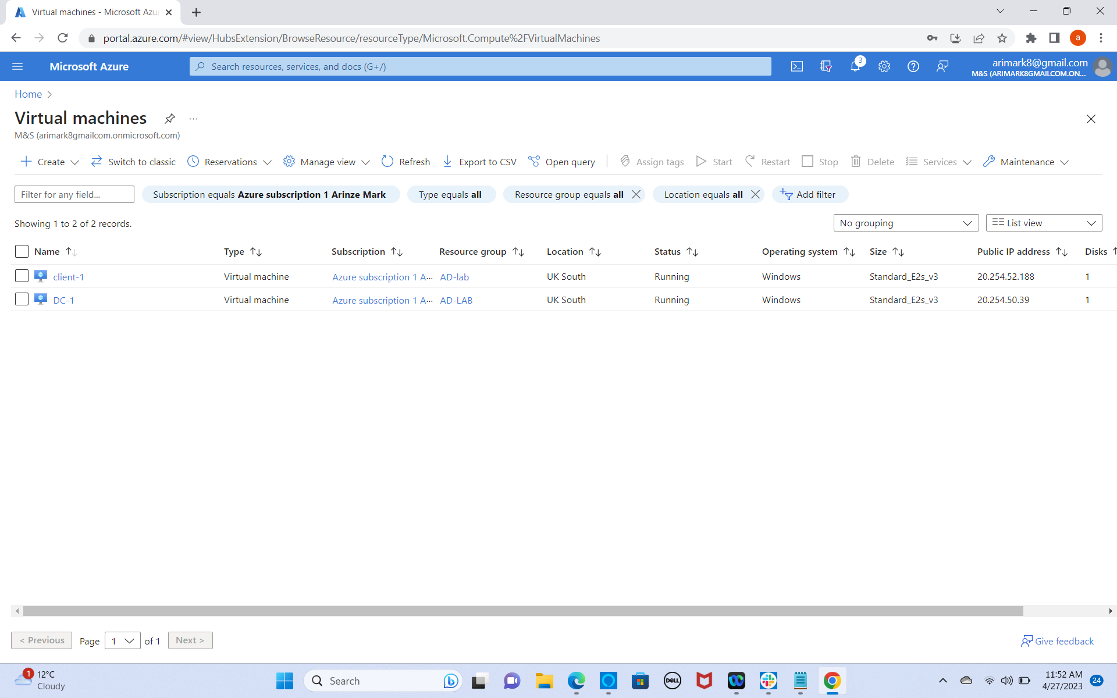Expand the Manage view dropdown

pos(365,162)
